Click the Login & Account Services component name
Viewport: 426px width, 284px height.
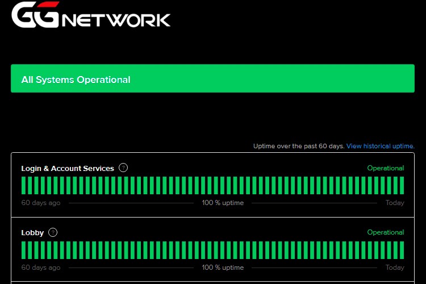tap(68, 168)
